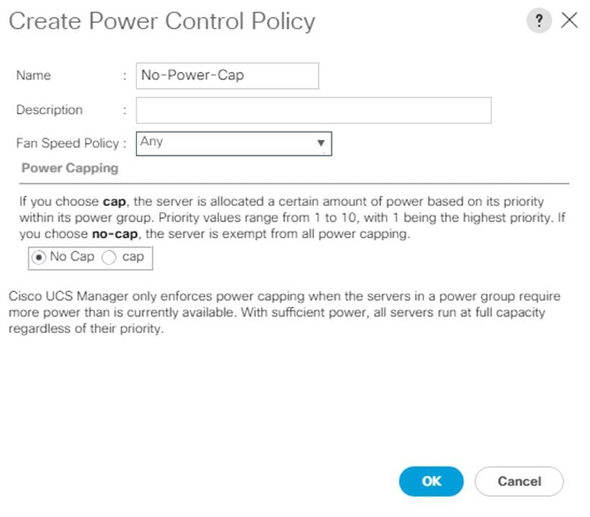Click the 'cap' option label text
This screenshot has width=590, height=517.
(x=133, y=257)
